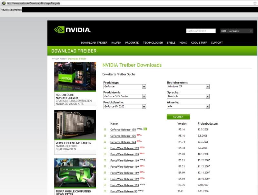Click the 3D Vision Duke Nukem promo image
Viewport: 258px width, 195px height.
75,76
